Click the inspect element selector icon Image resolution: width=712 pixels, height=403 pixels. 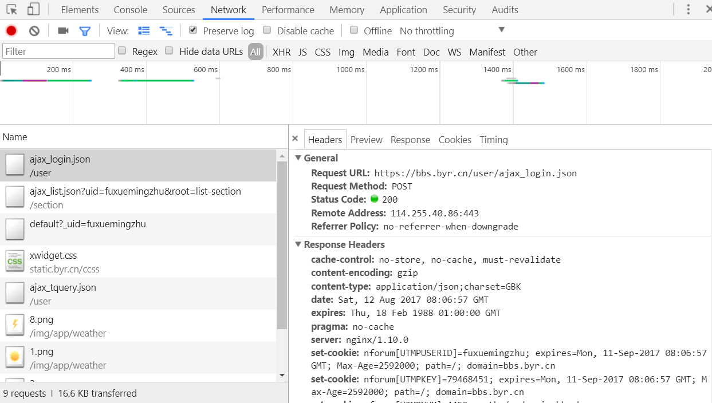(x=11, y=10)
